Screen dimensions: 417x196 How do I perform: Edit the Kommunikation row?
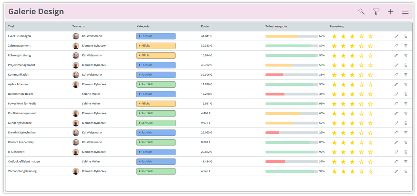[x=396, y=75]
